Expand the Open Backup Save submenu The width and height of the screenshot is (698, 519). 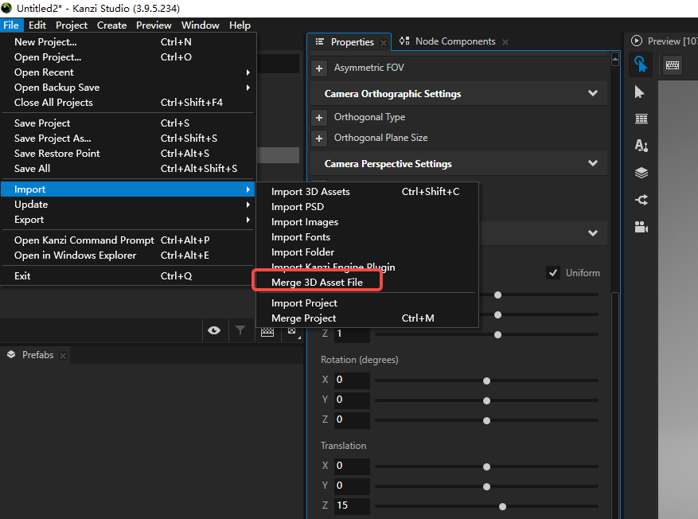tap(128, 88)
